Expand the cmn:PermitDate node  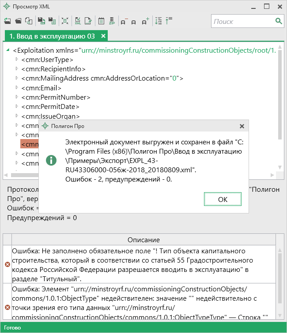17,107
